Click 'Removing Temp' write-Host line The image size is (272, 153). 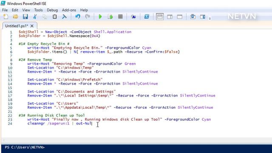pyautogui.click(x=82, y=64)
